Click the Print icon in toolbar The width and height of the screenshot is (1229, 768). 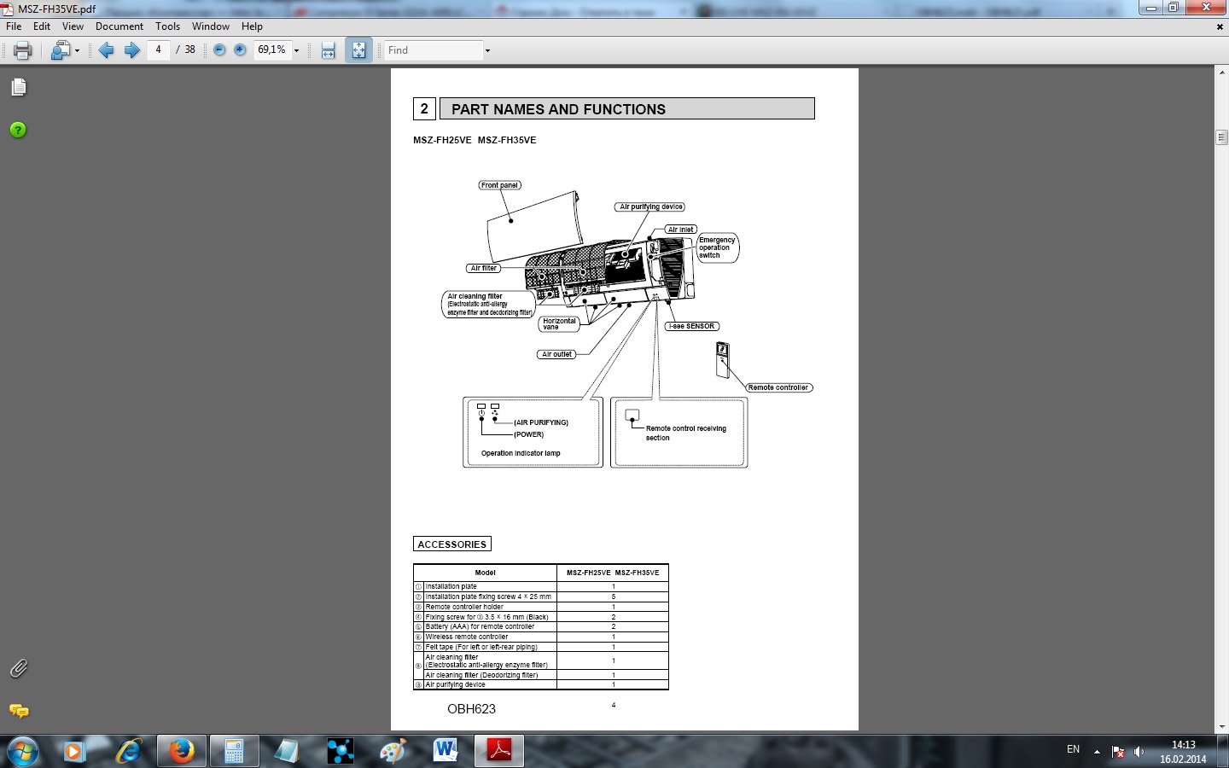[23, 50]
